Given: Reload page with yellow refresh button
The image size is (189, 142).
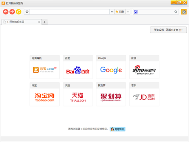Looking at the screenshot, I should tap(19, 12).
